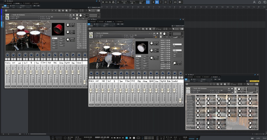
Task: Select the Snare button in L1-Extreme drum selector
Action: (x=145, y=56)
